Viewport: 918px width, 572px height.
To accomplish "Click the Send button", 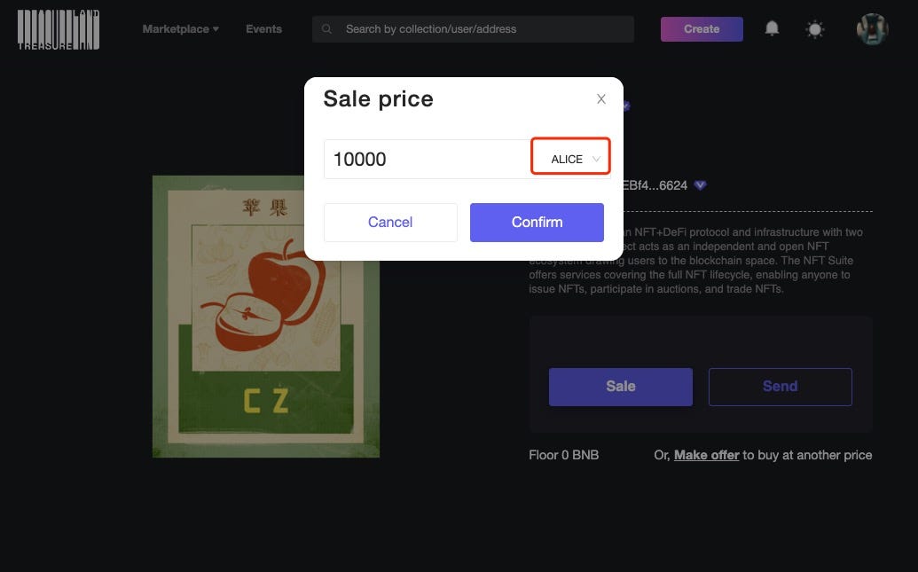I will [780, 387].
